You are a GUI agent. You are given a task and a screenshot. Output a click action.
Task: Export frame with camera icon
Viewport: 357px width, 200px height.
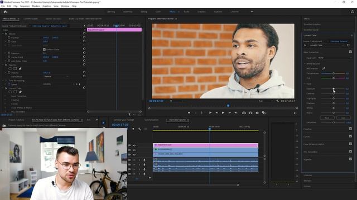[257, 113]
